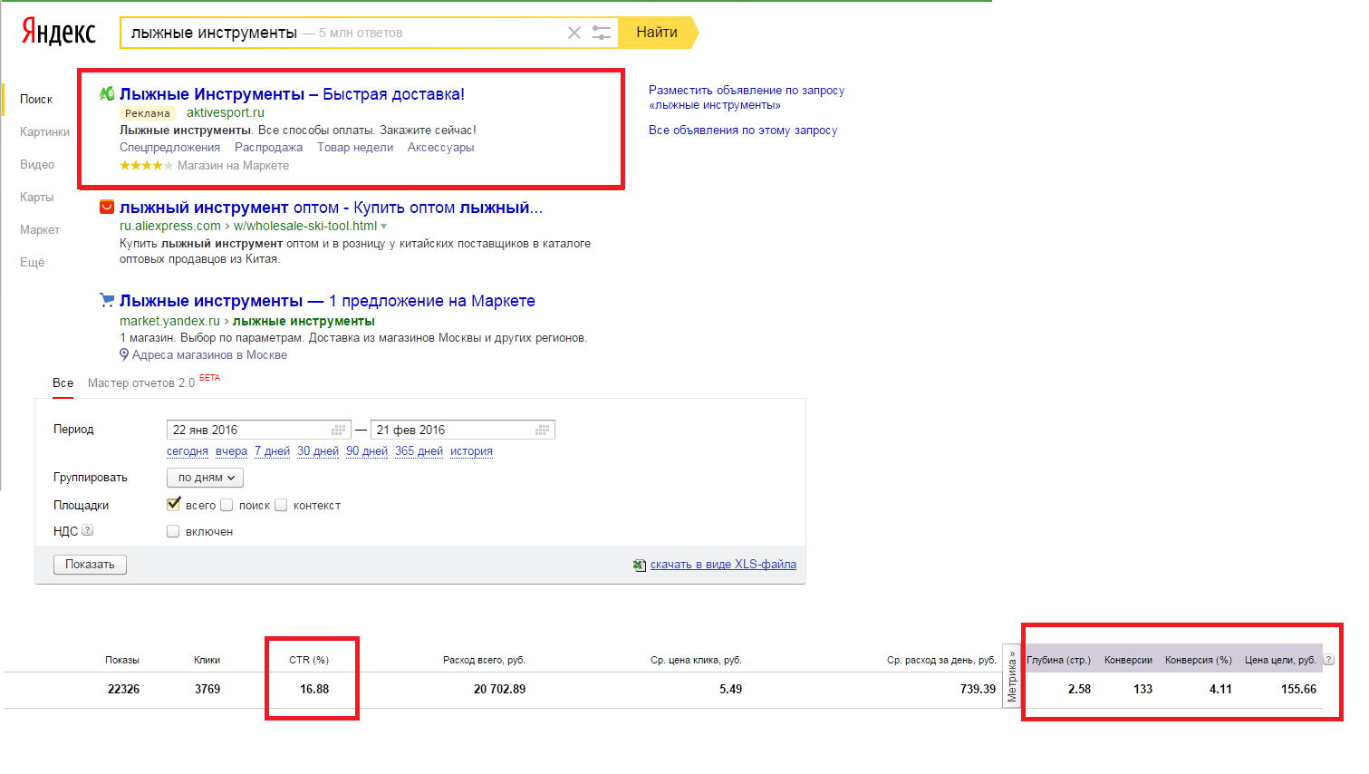Open Лыжные инструменты Market result title
This screenshot has width=1369, height=774.
point(327,301)
